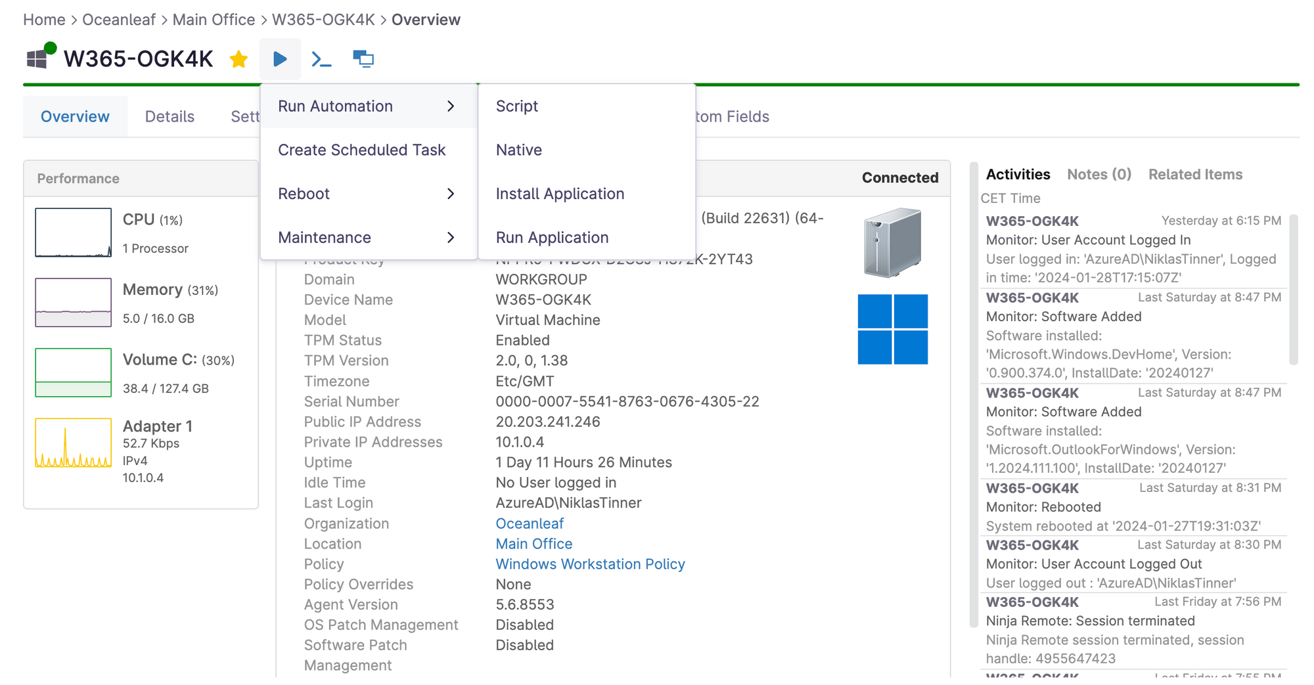Open the Memory usage graph

pyautogui.click(x=73, y=303)
